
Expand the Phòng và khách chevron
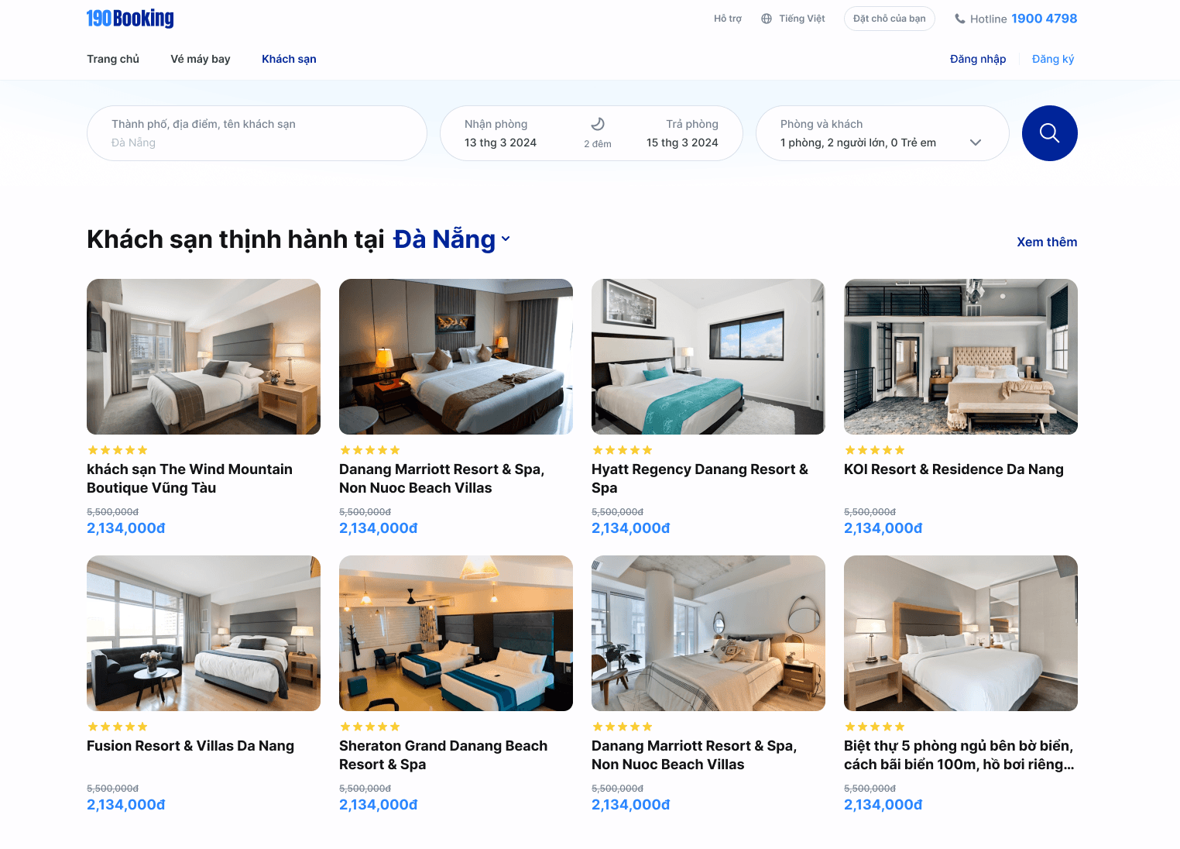[x=976, y=143]
